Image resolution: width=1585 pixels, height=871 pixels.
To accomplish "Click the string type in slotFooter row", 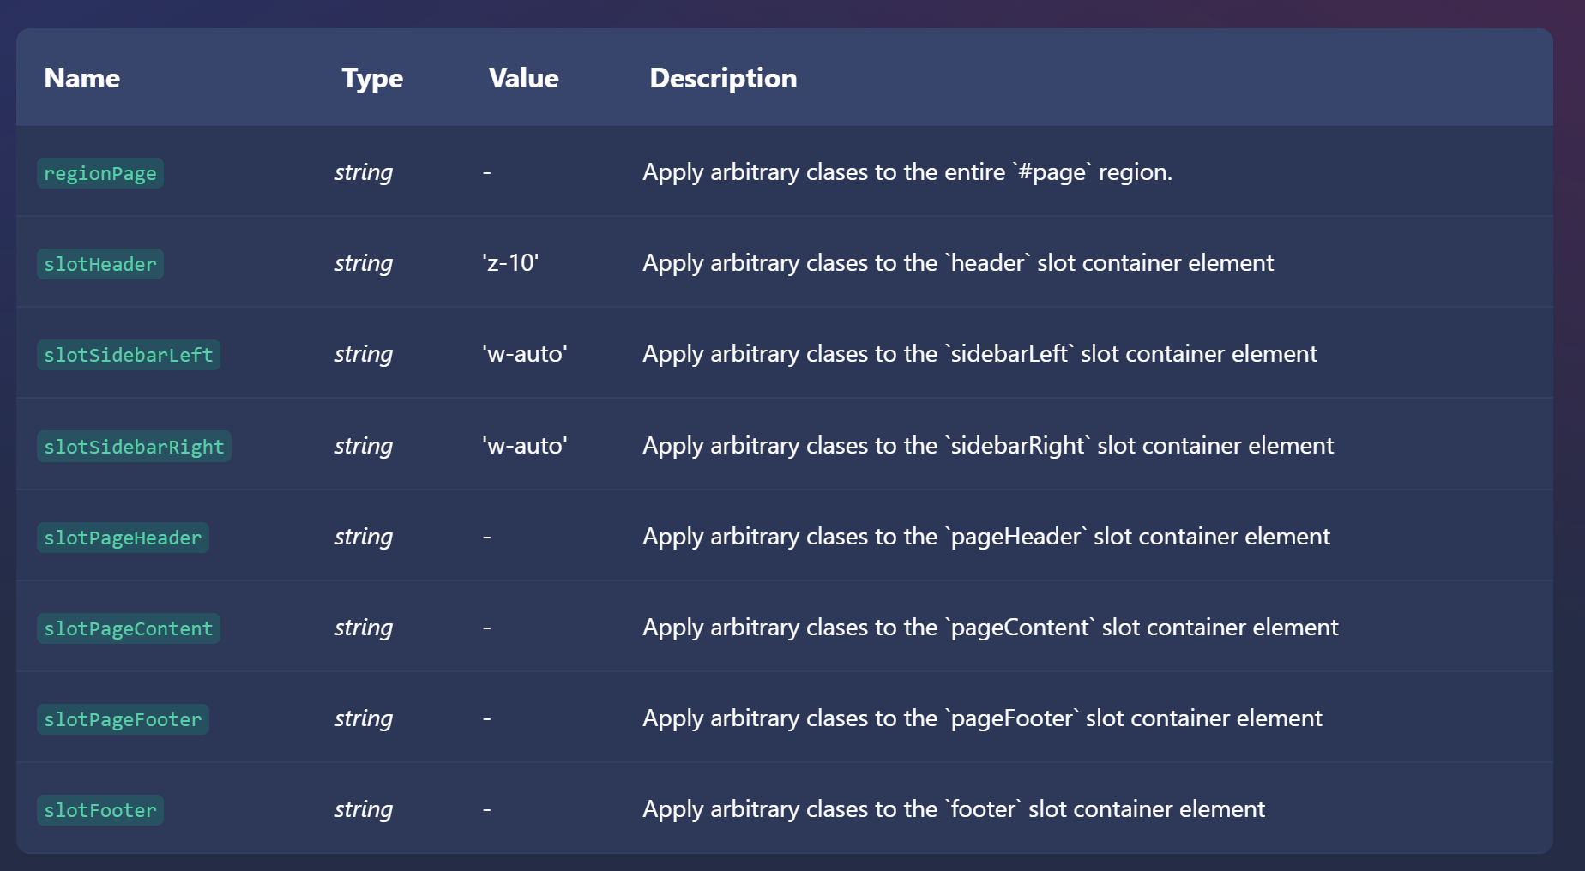I will click(364, 809).
